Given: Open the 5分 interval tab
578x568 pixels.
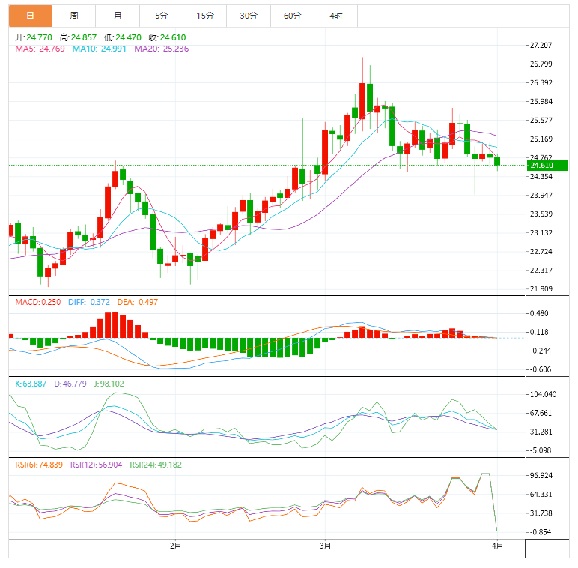Looking at the screenshot, I should coord(162,16).
